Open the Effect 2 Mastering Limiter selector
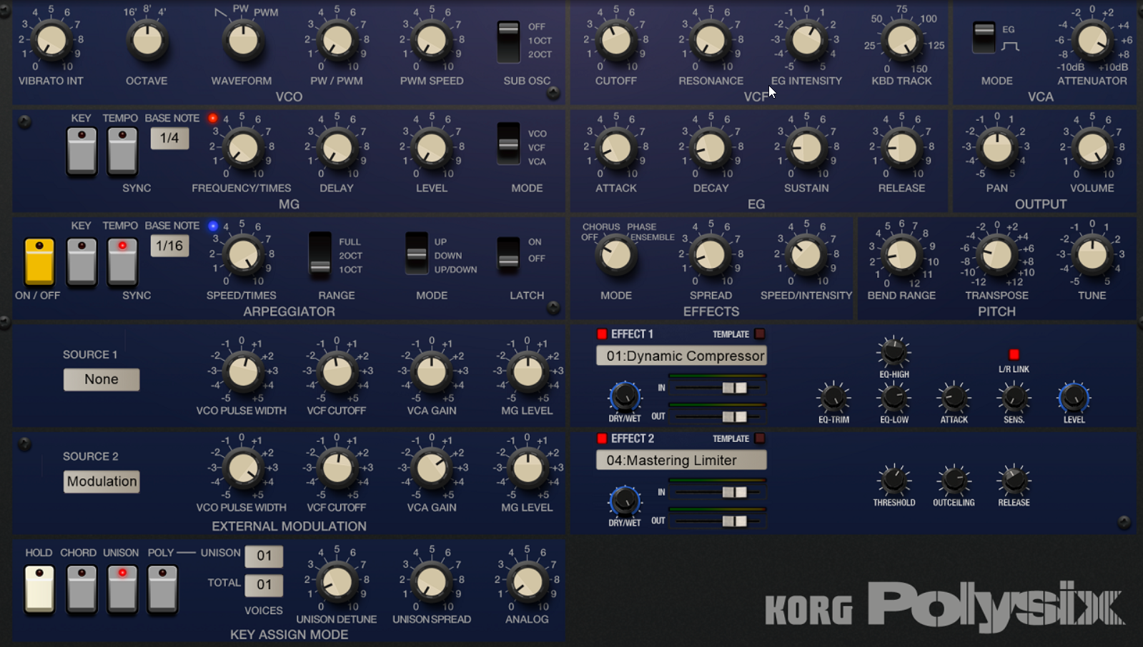1143x647 pixels. 681,461
